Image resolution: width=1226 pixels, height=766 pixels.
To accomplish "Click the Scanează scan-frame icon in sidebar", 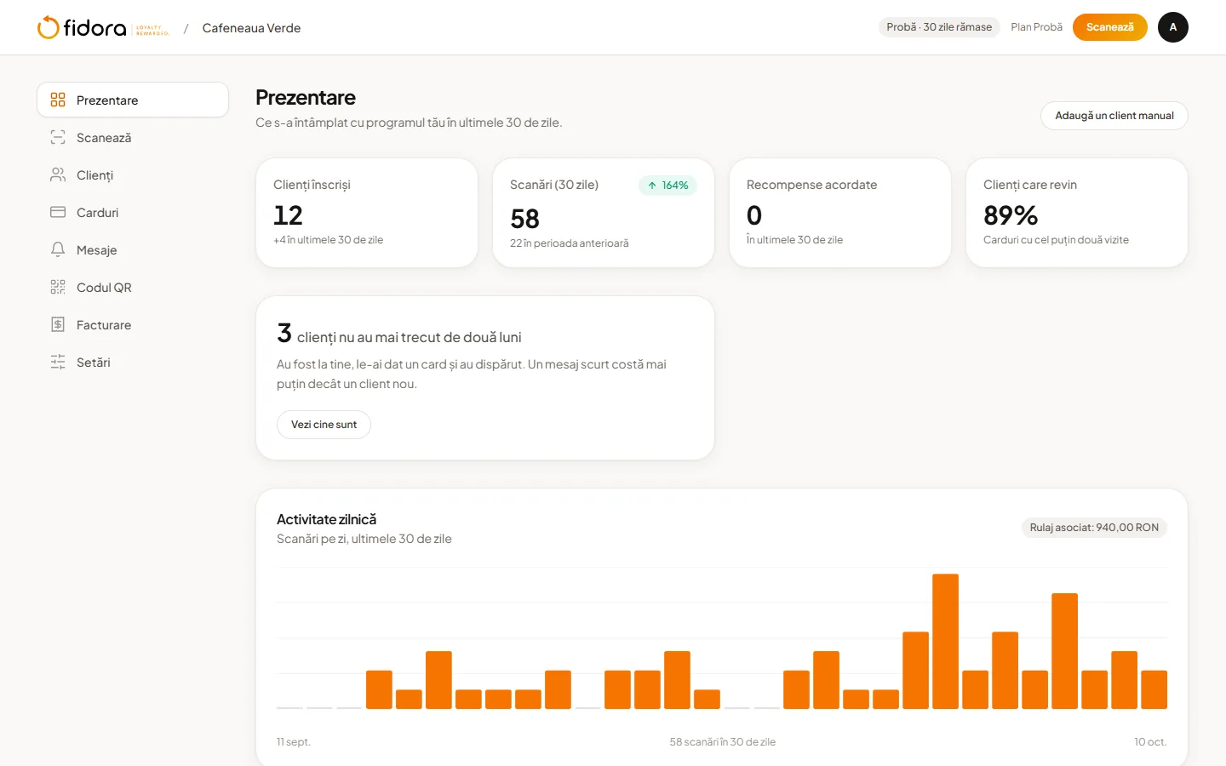I will tap(58, 137).
